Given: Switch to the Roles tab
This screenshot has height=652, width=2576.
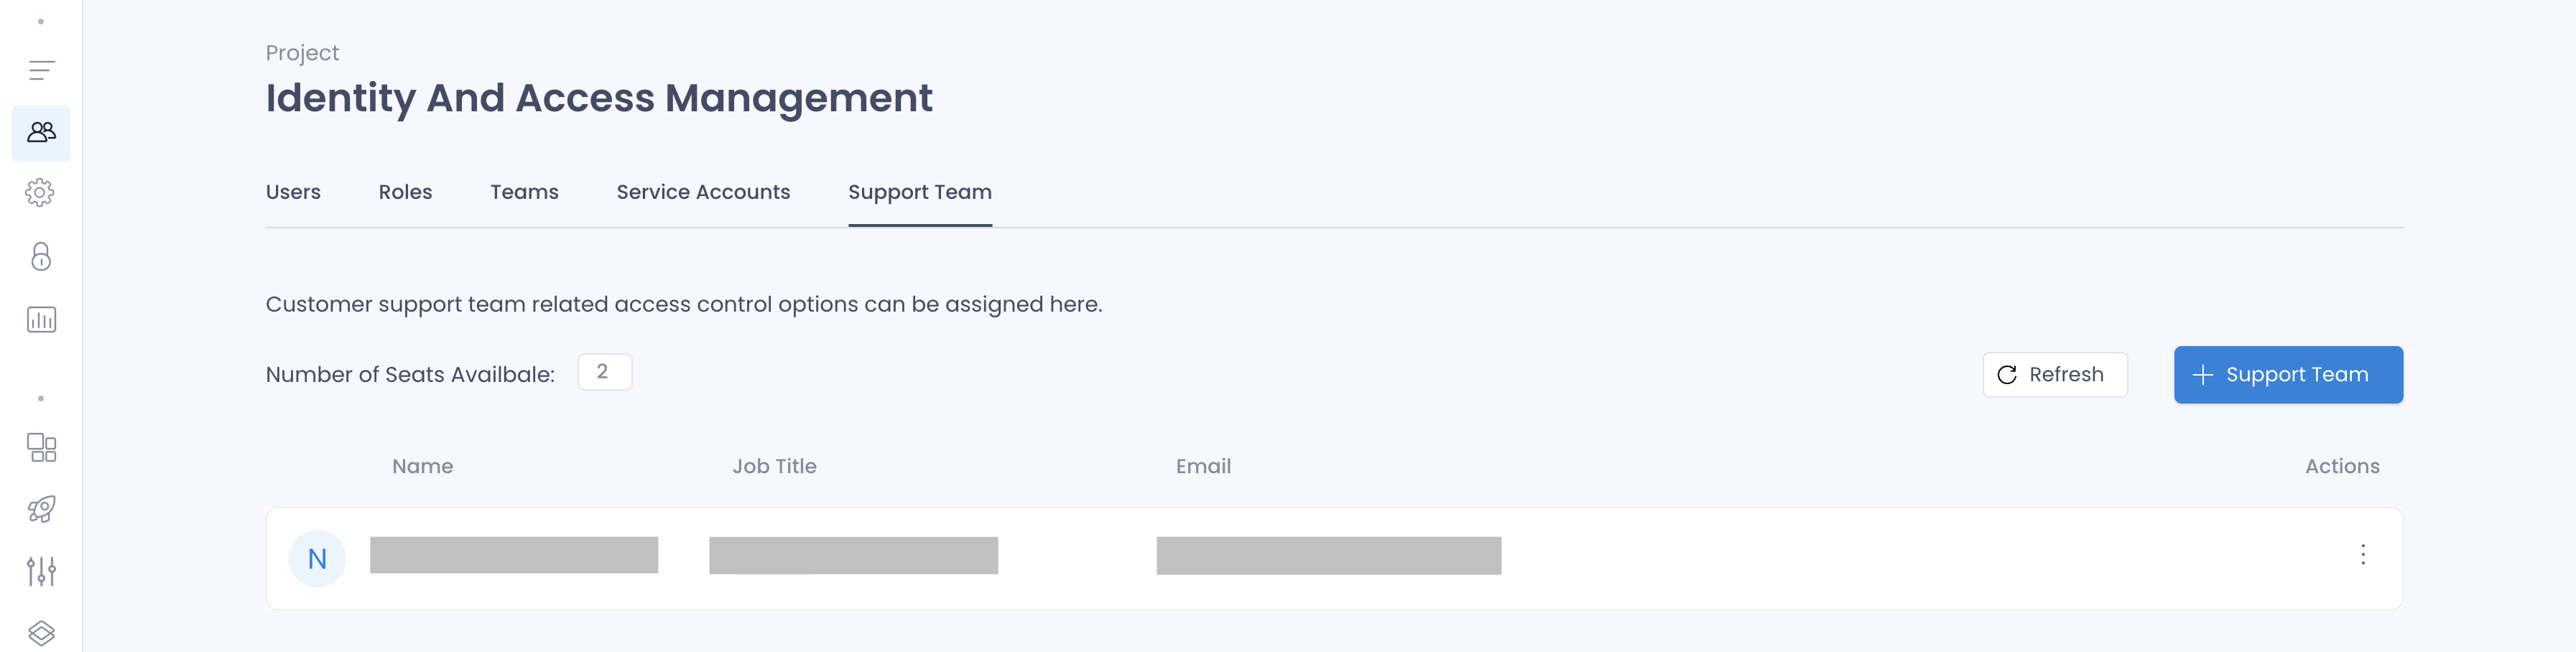Looking at the screenshot, I should (405, 192).
